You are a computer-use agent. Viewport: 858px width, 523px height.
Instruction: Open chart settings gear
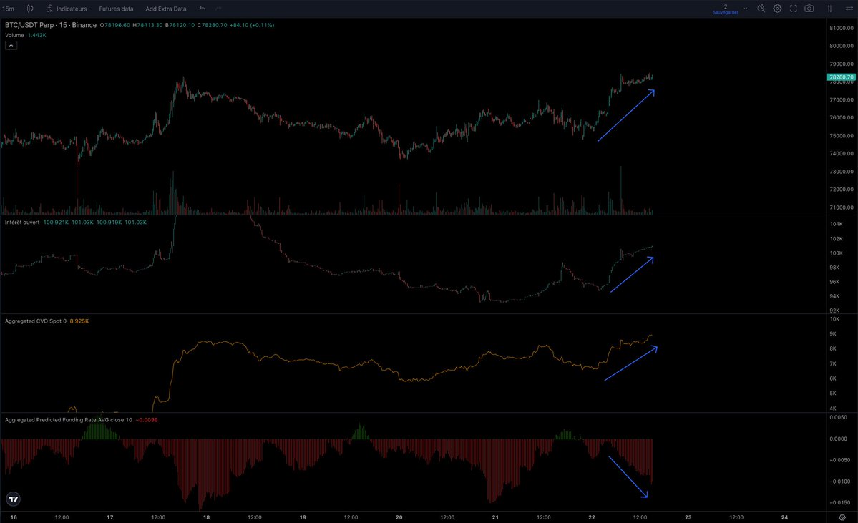(777, 9)
